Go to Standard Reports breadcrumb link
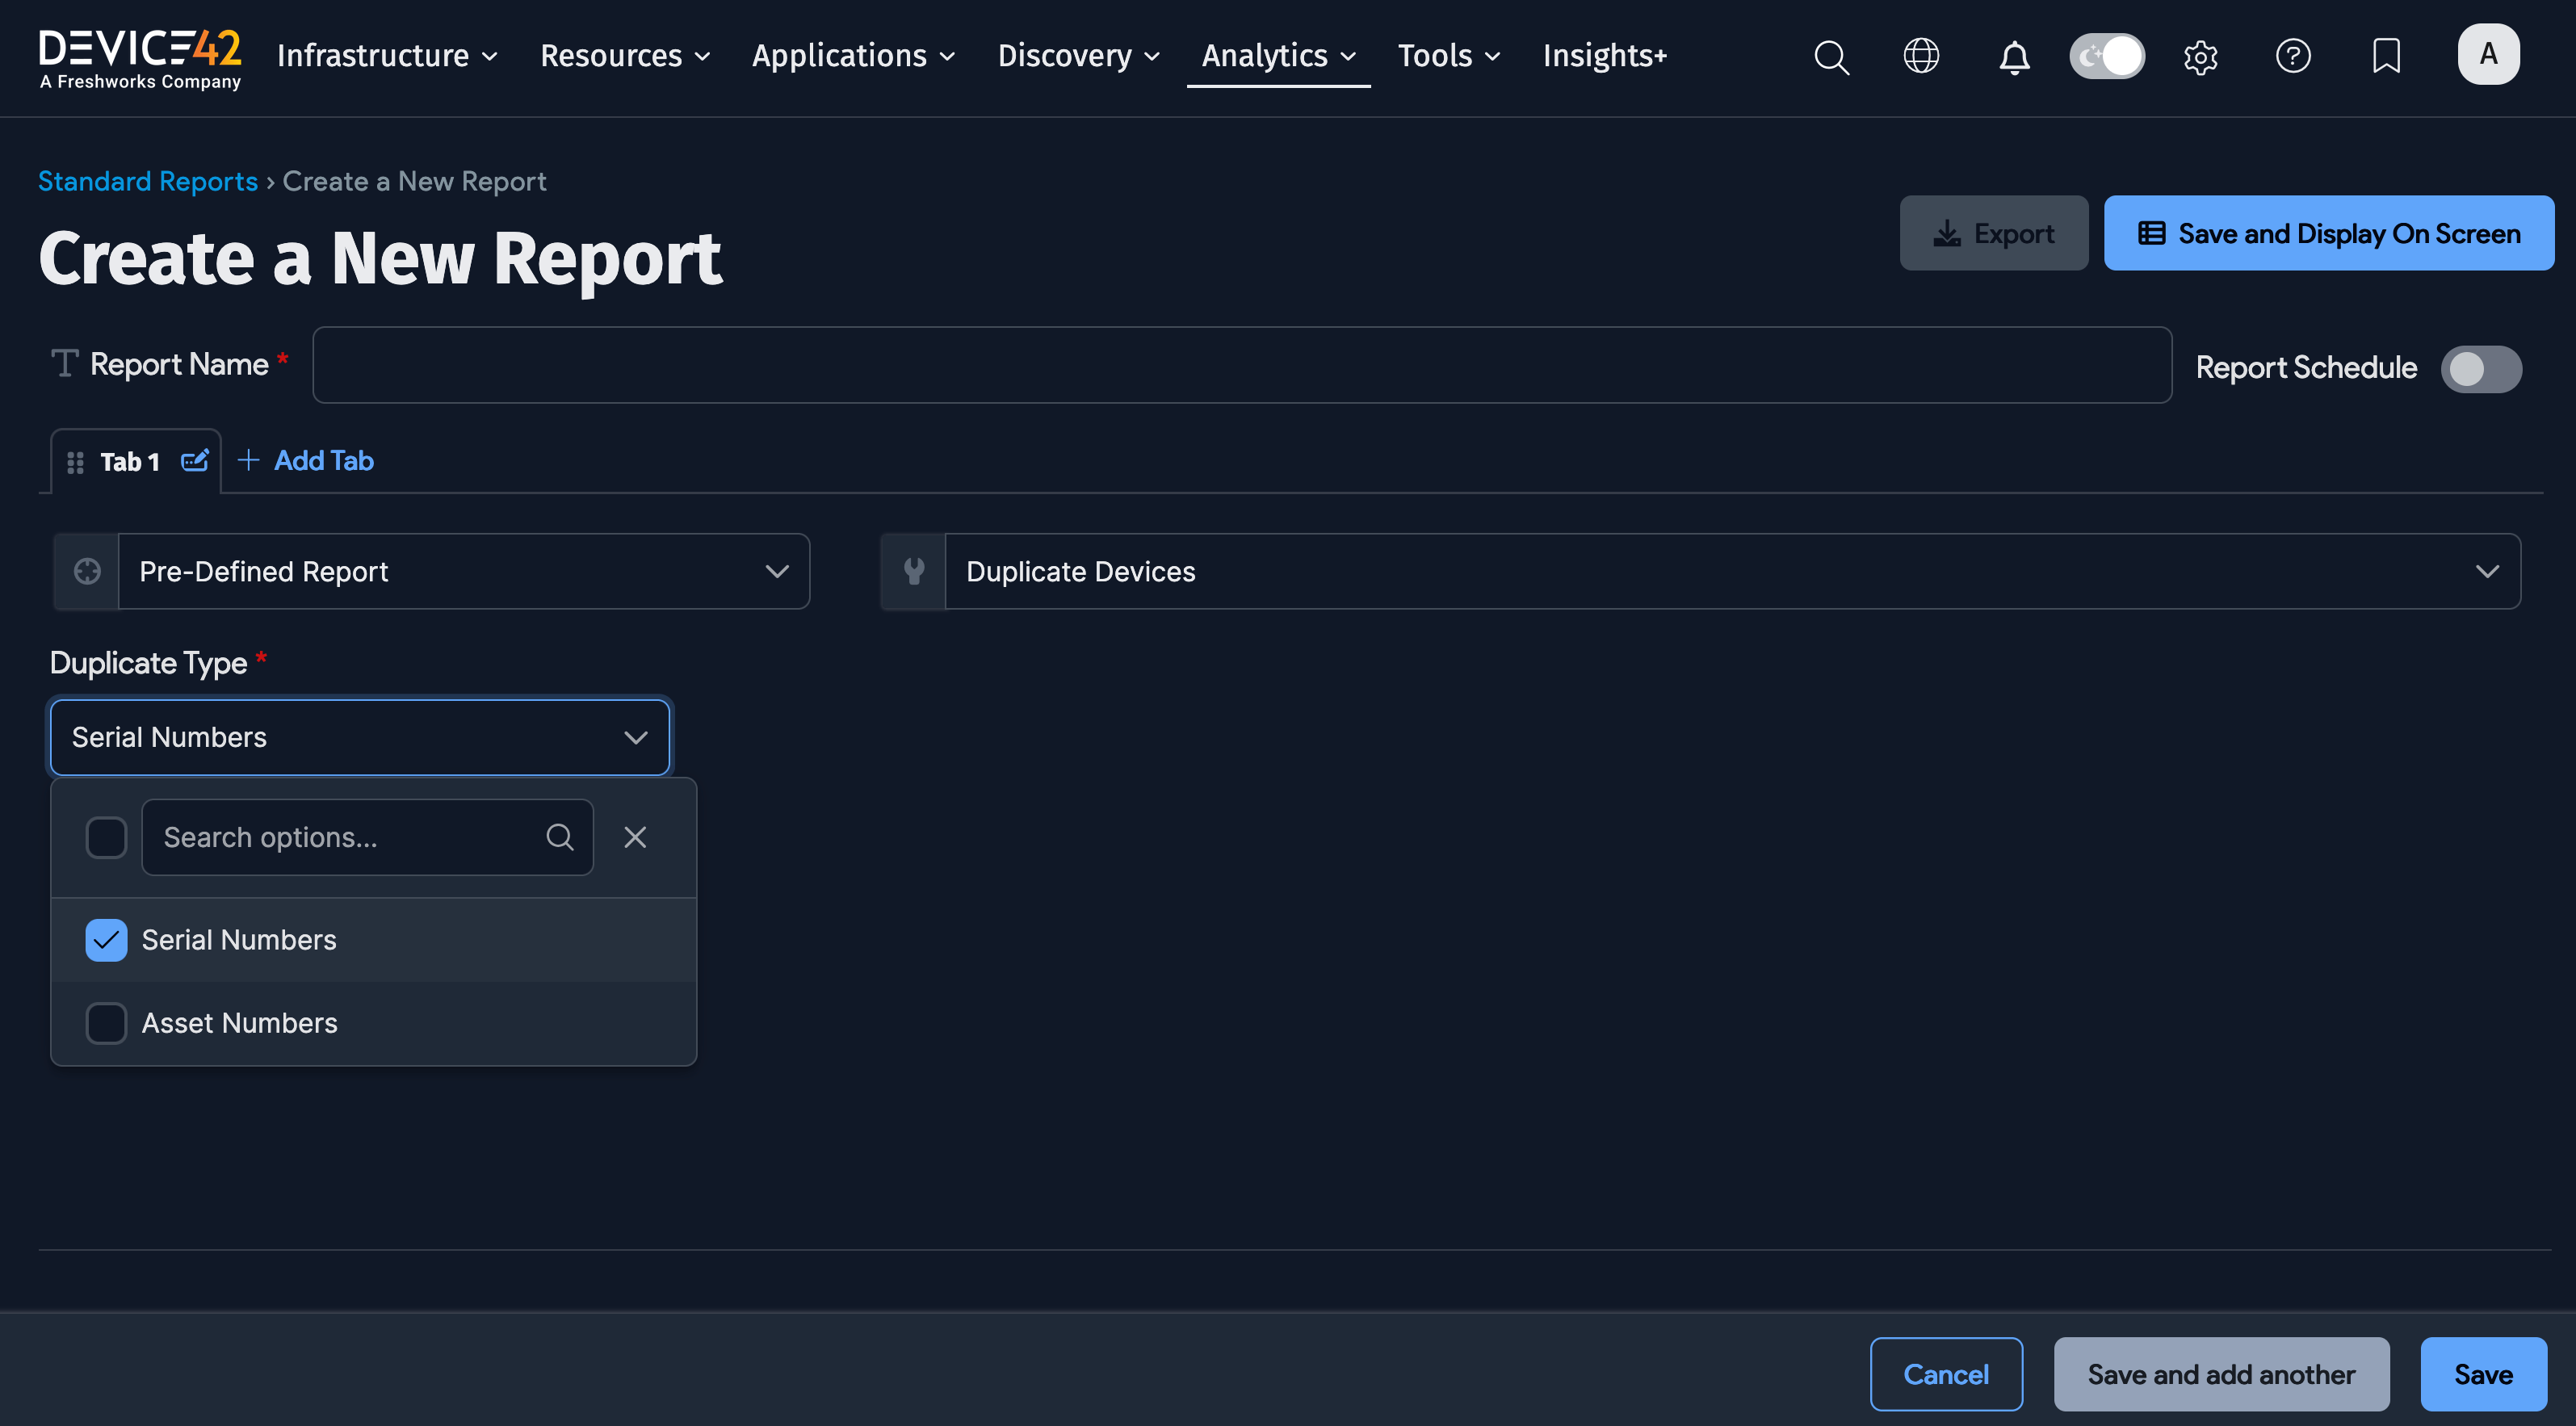Viewport: 2576px width, 1426px height. (x=148, y=181)
